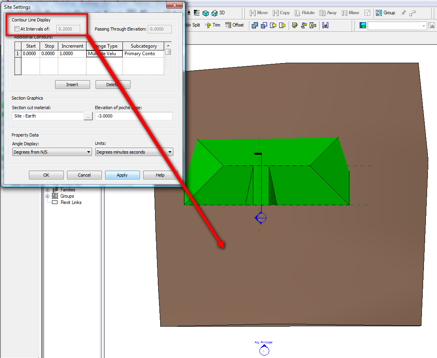Click the Delete button

(x=113, y=85)
